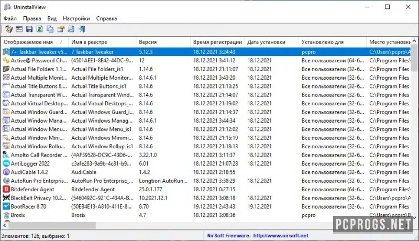
Task: Select the pcpro cell in Brosix row
Action: [x=308, y=215]
